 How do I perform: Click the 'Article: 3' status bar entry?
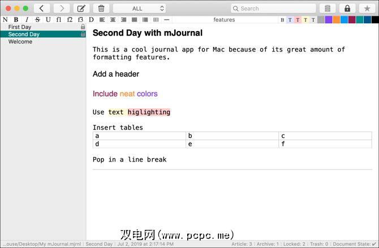click(242, 244)
